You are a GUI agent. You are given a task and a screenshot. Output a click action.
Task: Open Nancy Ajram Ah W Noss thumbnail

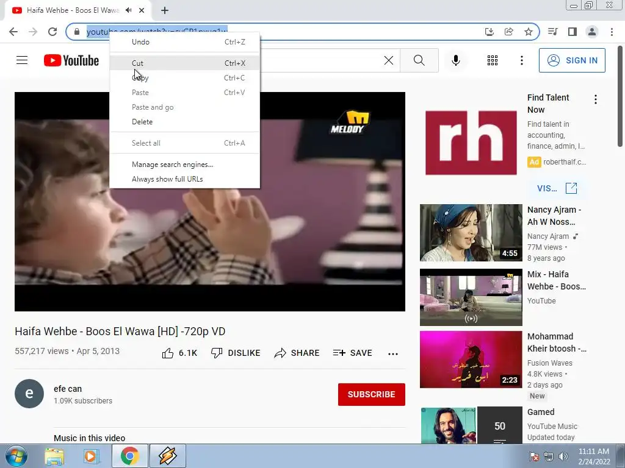(x=471, y=233)
